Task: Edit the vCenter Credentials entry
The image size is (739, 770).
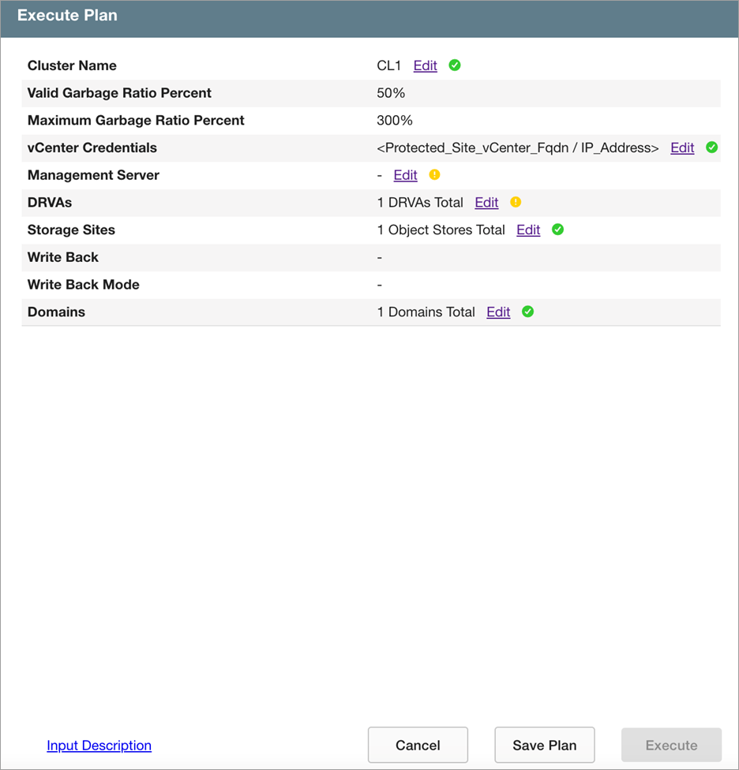Action: pyautogui.click(x=682, y=148)
